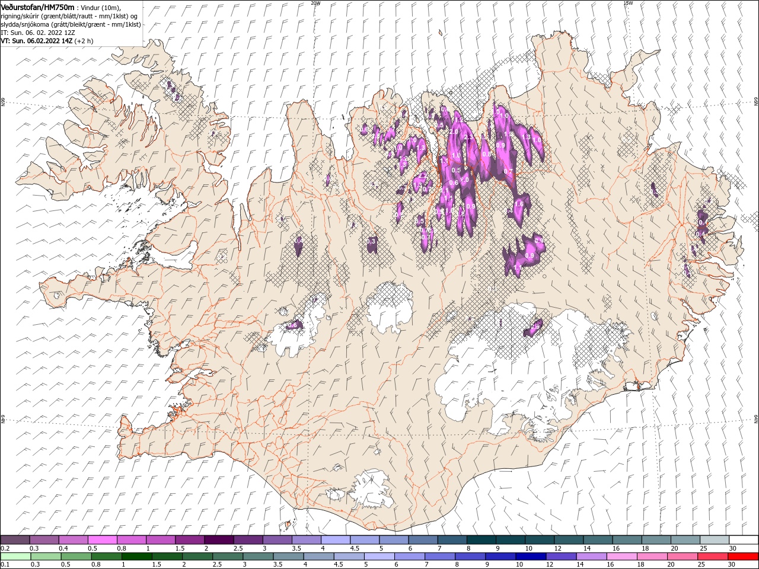This screenshot has height=569, width=759.
Task: Click the white swatch after 30, upper legend
Action: tap(743, 540)
